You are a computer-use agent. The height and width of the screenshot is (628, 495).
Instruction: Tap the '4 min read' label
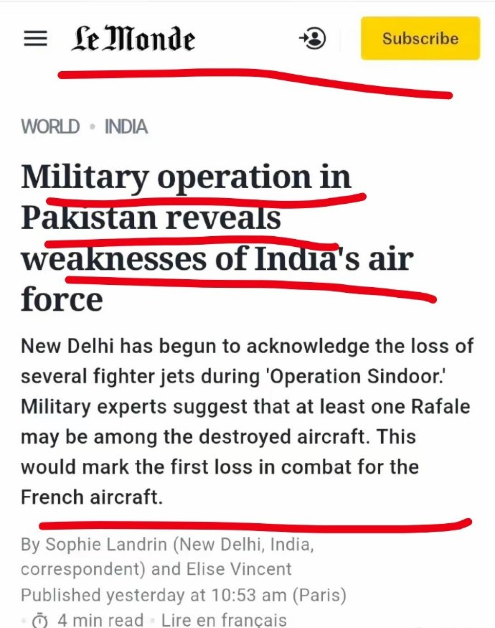click(100, 619)
